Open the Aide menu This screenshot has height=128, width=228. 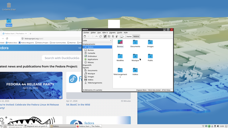[126, 32]
